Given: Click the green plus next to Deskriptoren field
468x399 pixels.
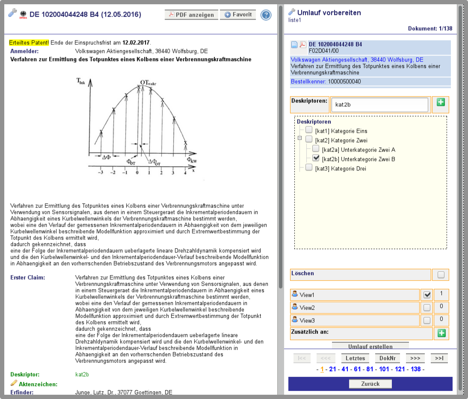Looking at the screenshot, I should tap(441, 102).
